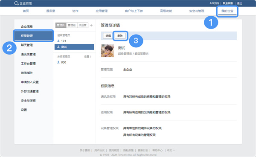This screenshot has width=256, height=157.
Task: Click the 删除 button for admin
Action: 120,36
